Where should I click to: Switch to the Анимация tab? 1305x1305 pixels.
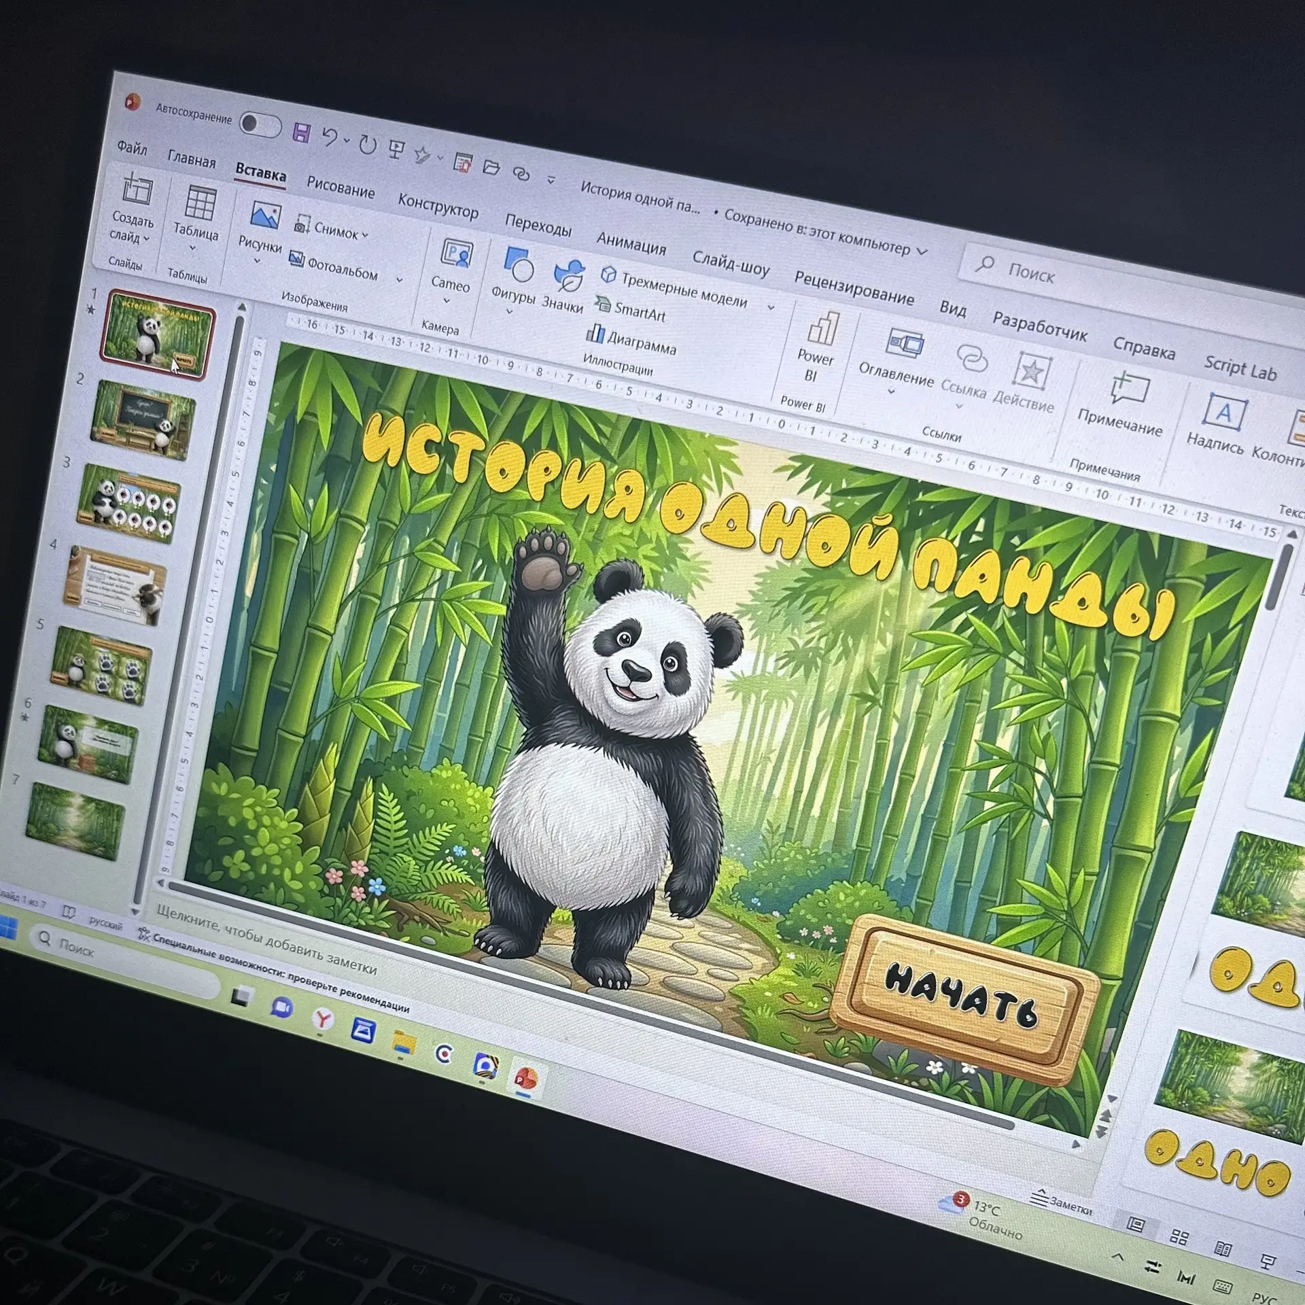[631, 243]
